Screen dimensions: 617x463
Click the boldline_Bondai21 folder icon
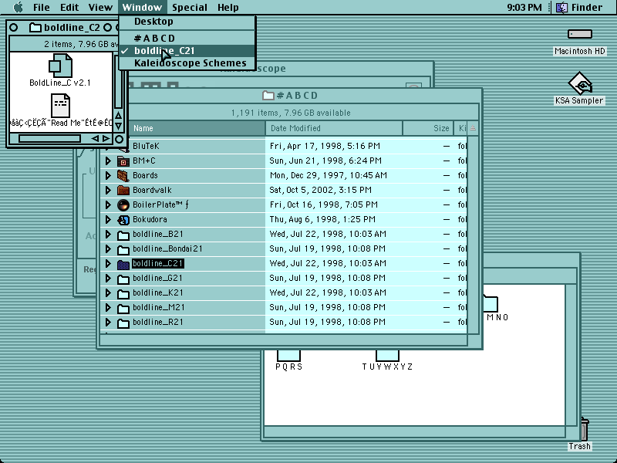pos(123,249)
